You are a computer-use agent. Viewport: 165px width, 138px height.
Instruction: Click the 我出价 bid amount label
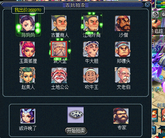click(28, 10)
